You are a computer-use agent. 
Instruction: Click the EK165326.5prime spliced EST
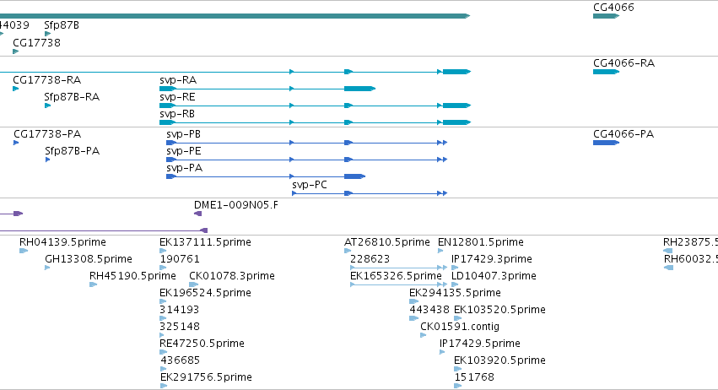[398, 284]
